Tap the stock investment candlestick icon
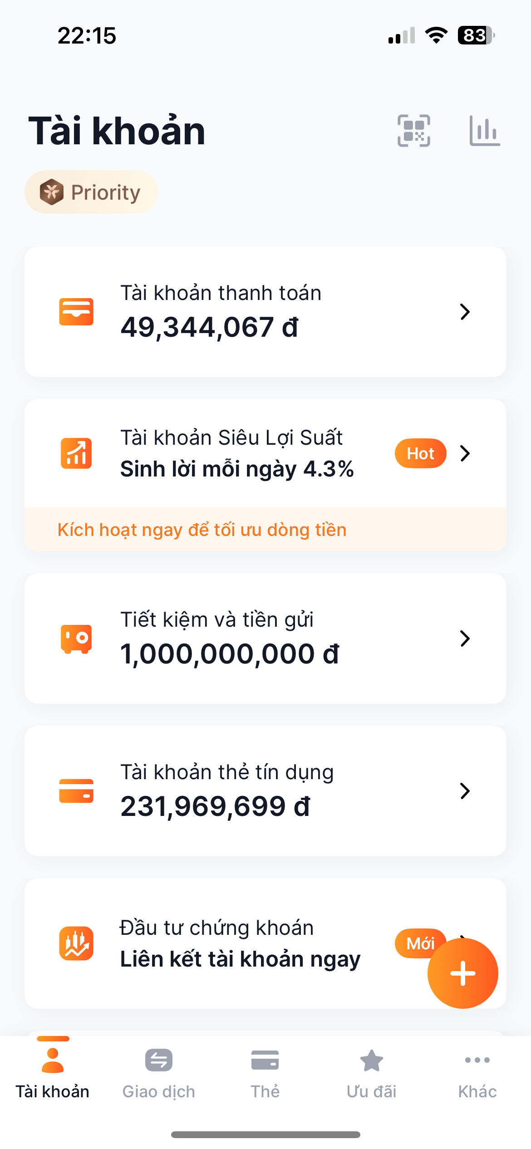This screenshot has height=1149, width=531. click(76, 943)
